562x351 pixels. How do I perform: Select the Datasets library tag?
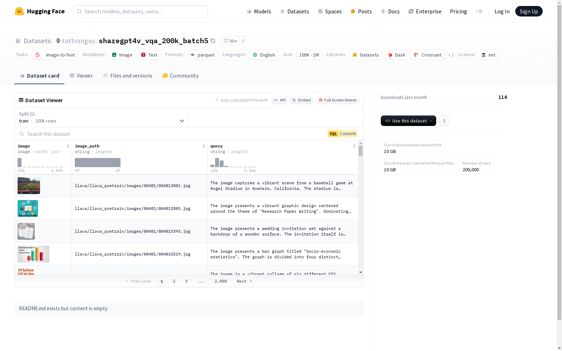(365, 55)
